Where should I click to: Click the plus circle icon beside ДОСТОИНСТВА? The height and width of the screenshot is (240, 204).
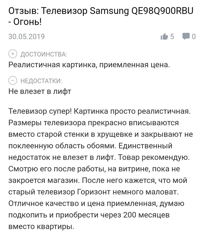click(x=13, y=54)
